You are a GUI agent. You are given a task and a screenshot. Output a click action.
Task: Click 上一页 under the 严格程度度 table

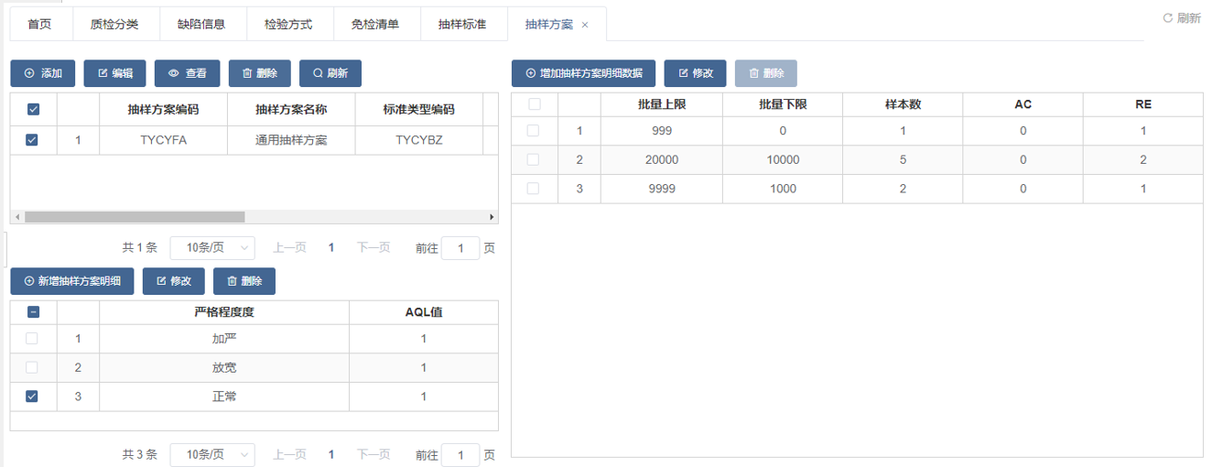pyautogui.click(x=289, y=454)
